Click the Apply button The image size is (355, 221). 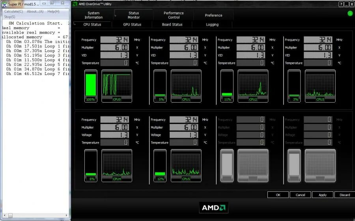[322, 195]
